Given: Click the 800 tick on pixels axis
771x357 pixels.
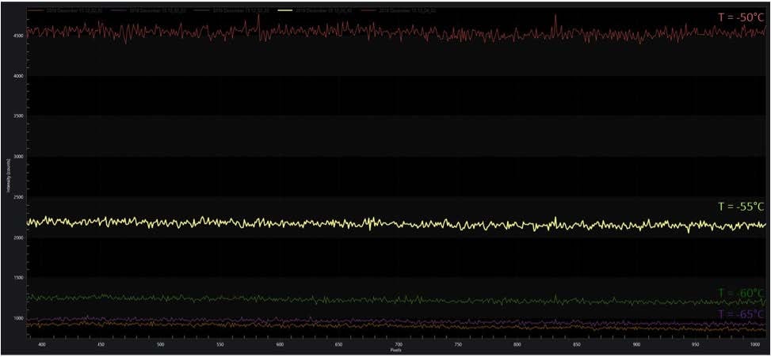Looking at the screenshot, I should 517,344.
